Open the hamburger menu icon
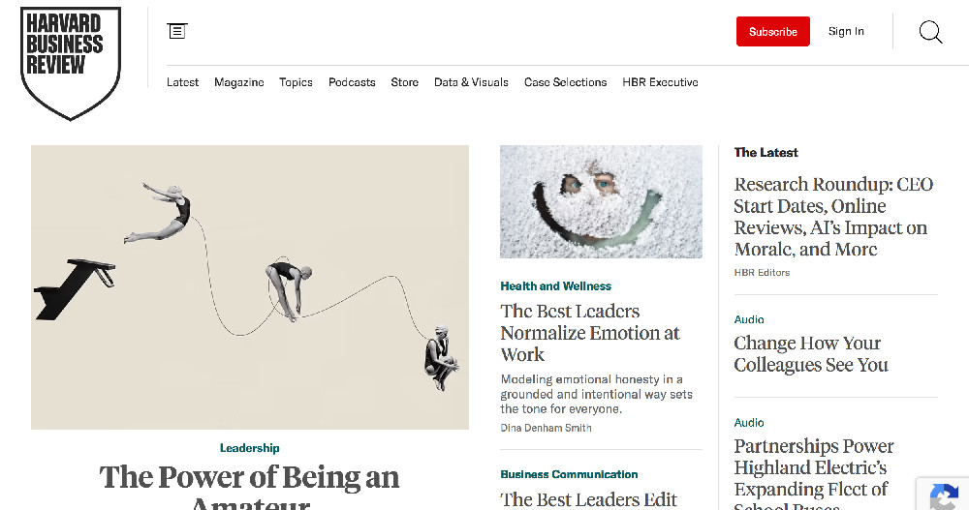 click(x=176, y=31)
